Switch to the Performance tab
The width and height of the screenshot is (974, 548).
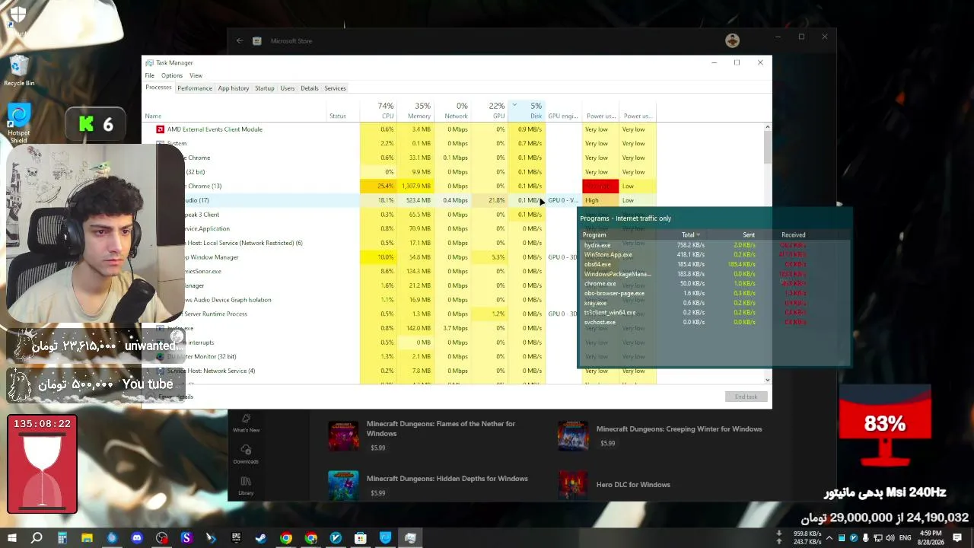coord(195,88)
